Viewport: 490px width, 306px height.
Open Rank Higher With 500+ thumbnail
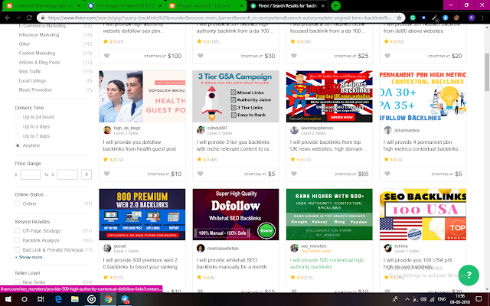tap(329, 214)
